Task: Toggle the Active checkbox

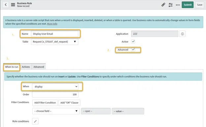Action: [133, 41]
